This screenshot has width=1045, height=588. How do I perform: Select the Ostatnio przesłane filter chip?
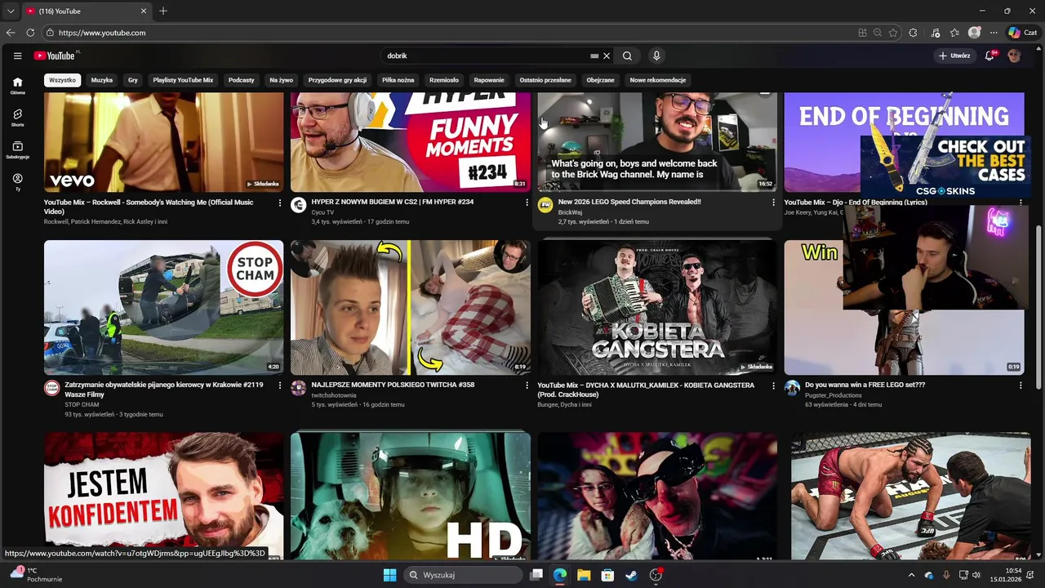click(545, 80)
